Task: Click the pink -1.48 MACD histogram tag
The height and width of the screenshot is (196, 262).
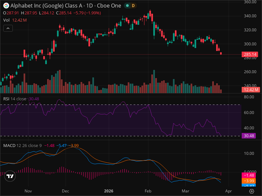Action: point(249,175)
